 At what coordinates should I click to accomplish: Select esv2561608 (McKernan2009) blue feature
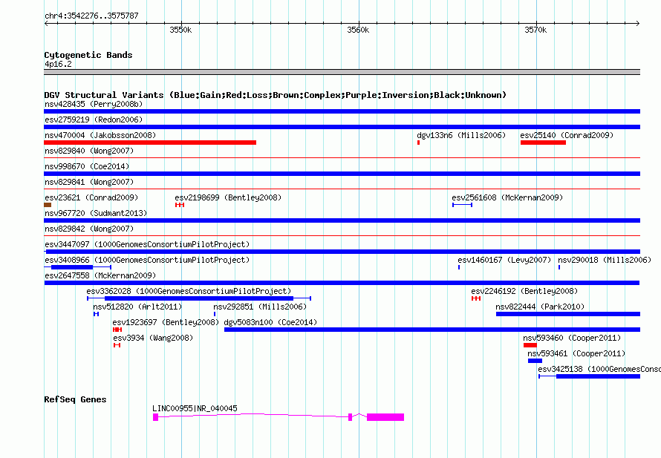[x=462, y=205]
